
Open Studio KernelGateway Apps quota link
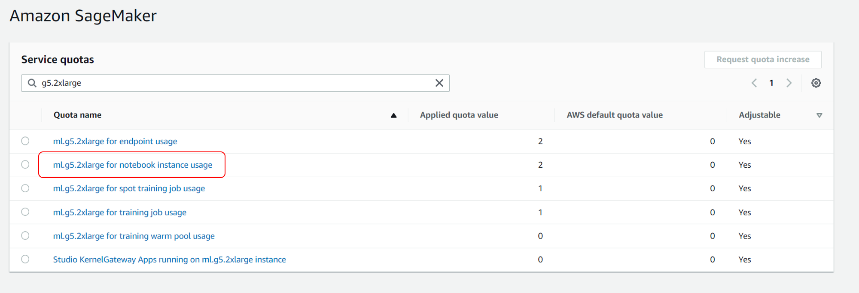coord(169,260)
